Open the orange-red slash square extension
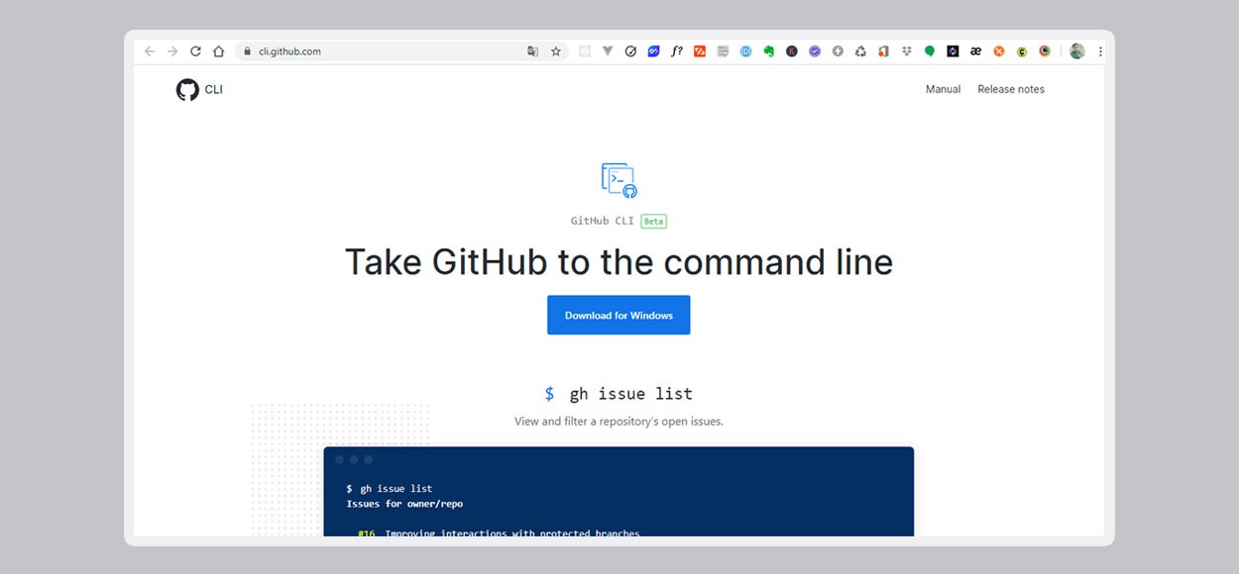 [x=700, y=51]
